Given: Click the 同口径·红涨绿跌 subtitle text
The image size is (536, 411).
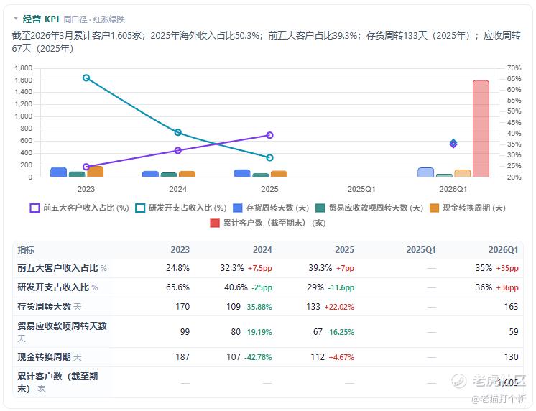Looking at the screenshot, I should [x=94, y=19].
